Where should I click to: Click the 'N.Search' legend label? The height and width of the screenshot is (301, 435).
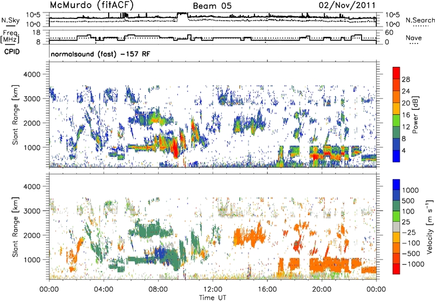click(x=420, y=20)
